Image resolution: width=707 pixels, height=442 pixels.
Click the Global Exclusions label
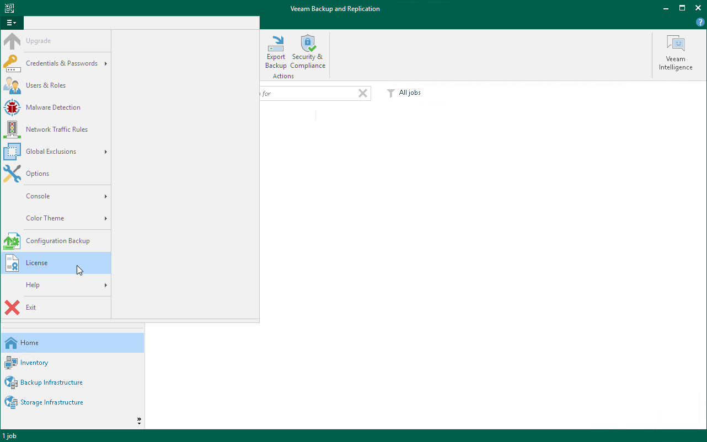(51, 152)
